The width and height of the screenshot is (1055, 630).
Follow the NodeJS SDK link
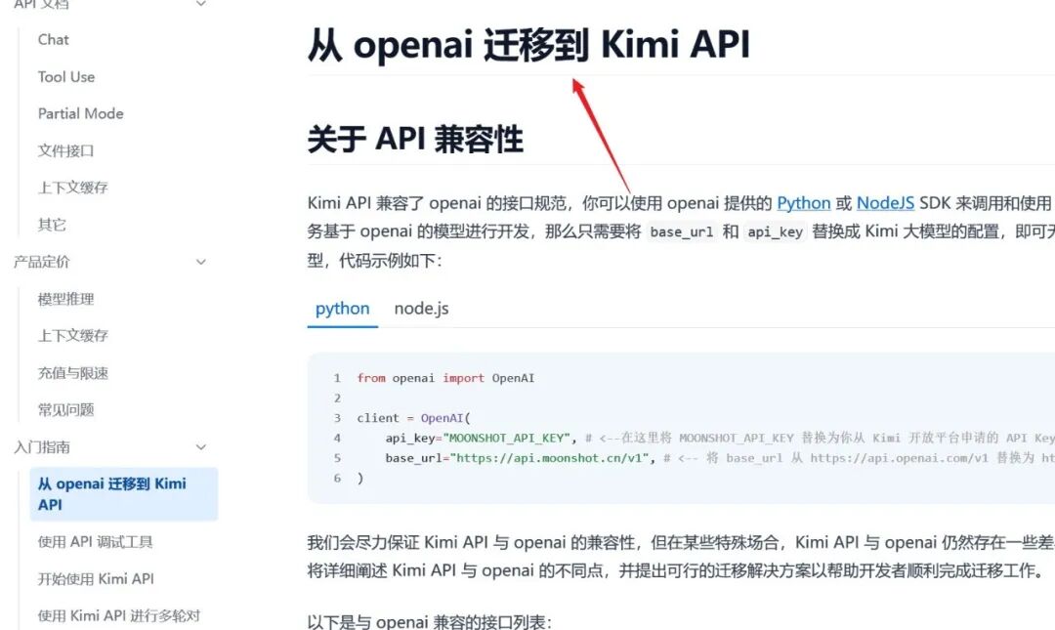coord(885,203)
